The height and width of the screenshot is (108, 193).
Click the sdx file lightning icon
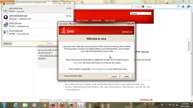pyautogui.click(x=6, y=17)
